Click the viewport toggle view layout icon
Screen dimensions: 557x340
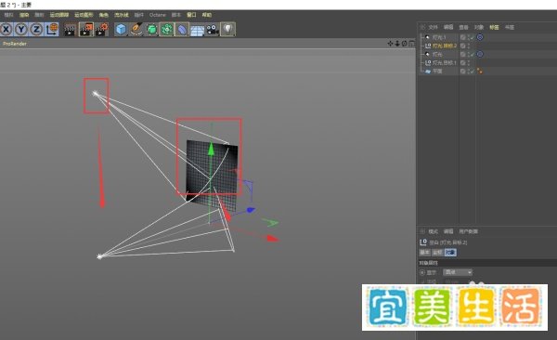411,44
